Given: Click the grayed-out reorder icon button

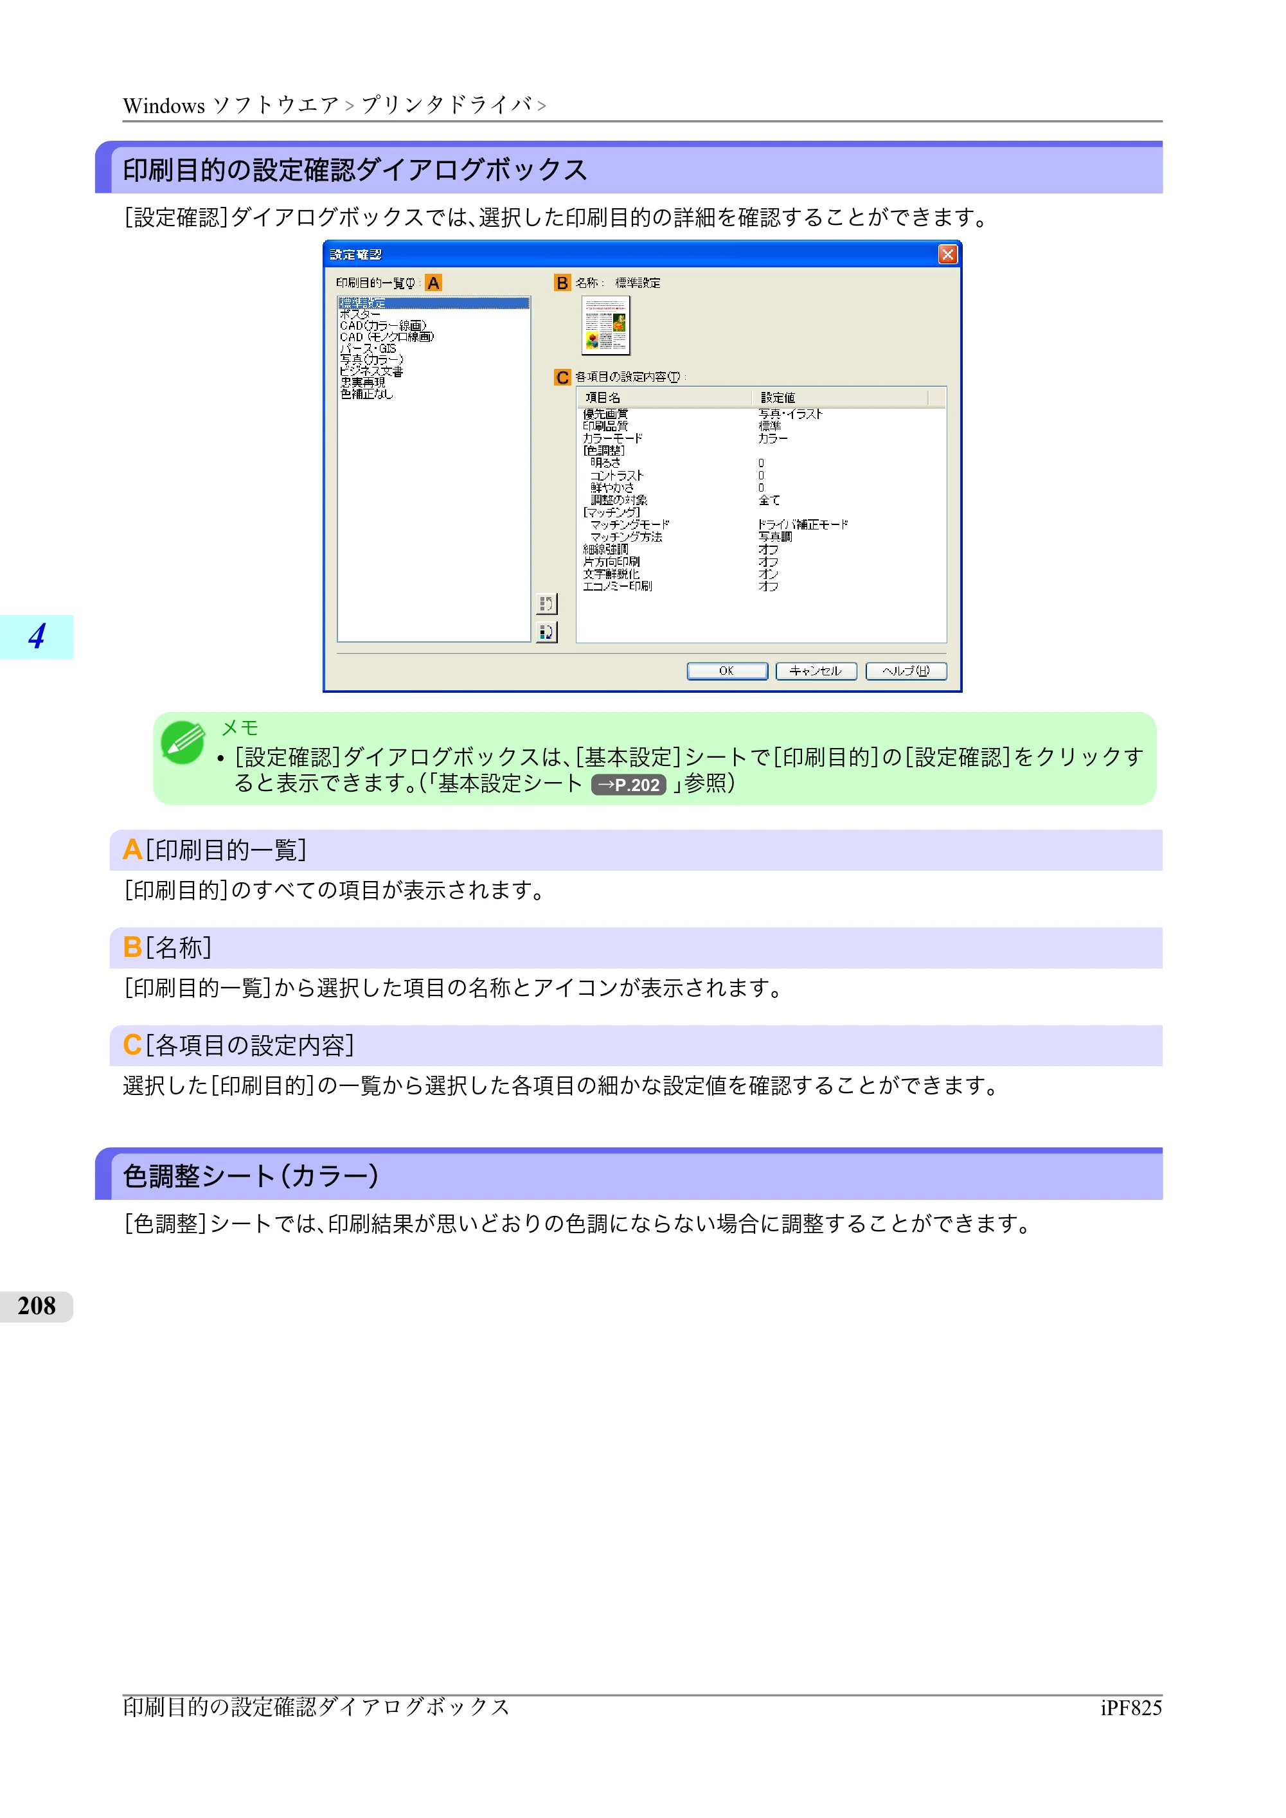Looking at the screenshot, I should point(546,604).
